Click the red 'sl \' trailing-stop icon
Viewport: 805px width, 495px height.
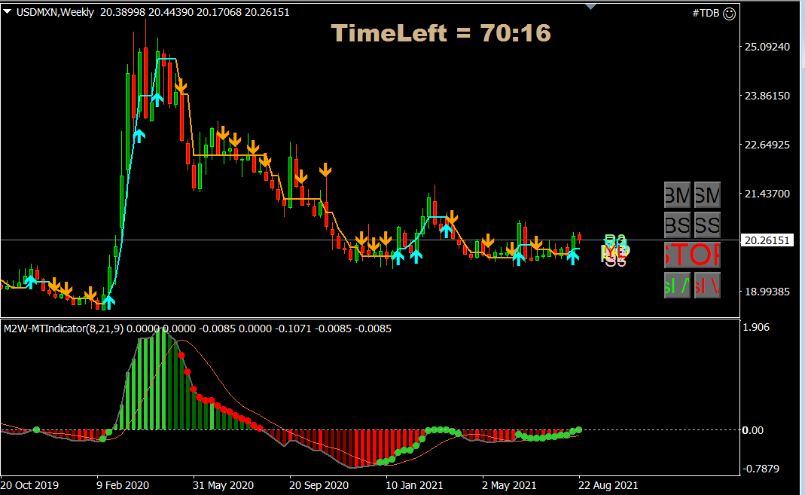tap(706, 286)
